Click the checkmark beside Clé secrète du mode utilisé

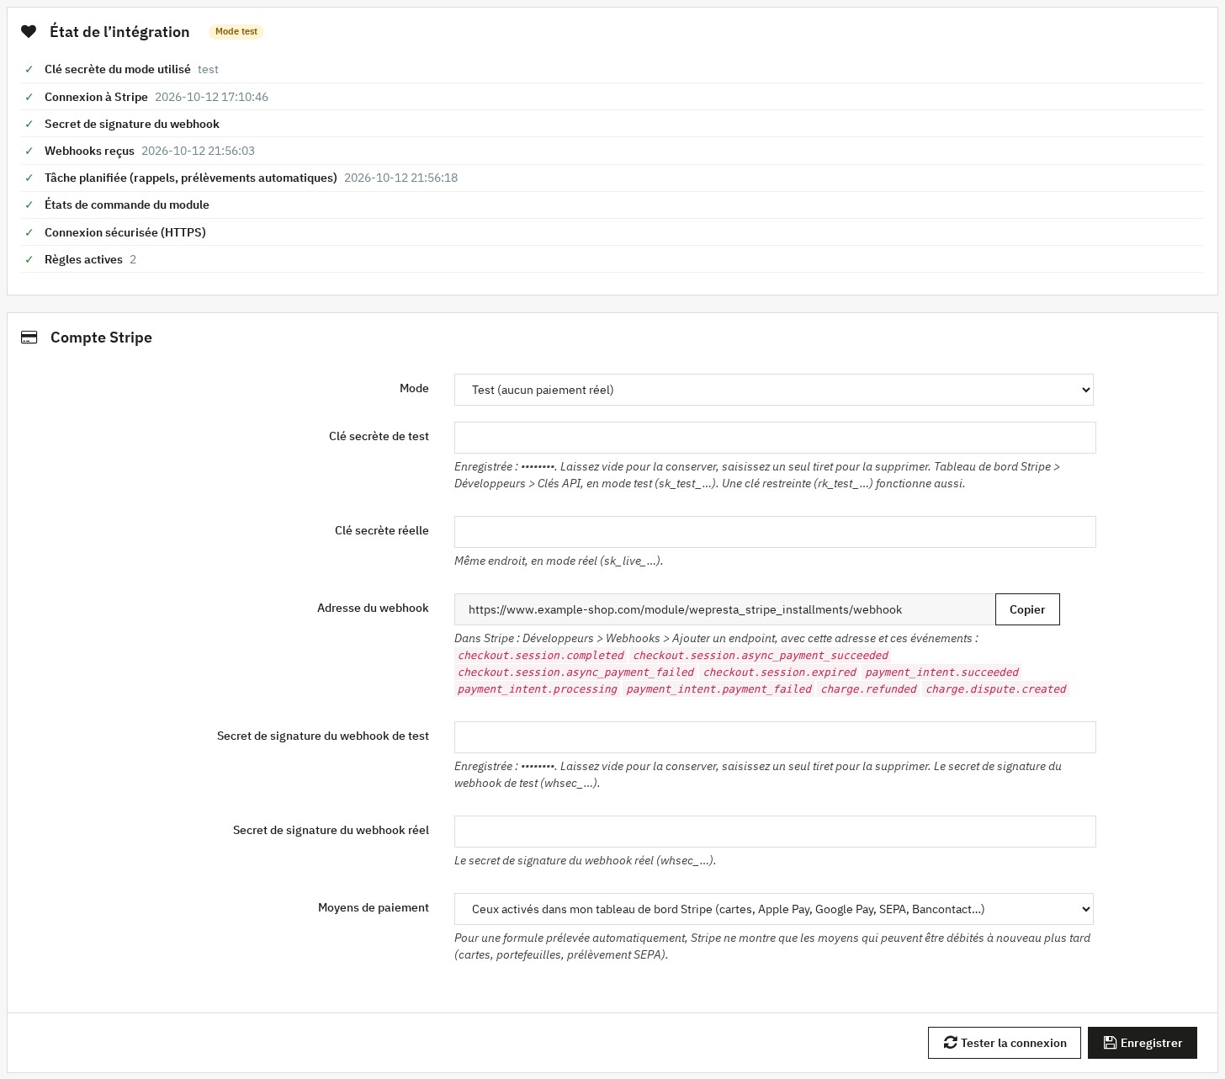pos(29,69)
